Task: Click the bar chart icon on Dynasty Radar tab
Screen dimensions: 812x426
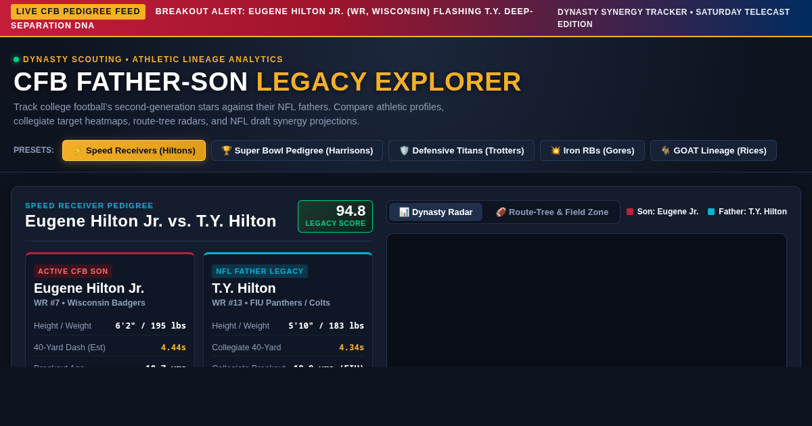Action: (x=404, y=212)
